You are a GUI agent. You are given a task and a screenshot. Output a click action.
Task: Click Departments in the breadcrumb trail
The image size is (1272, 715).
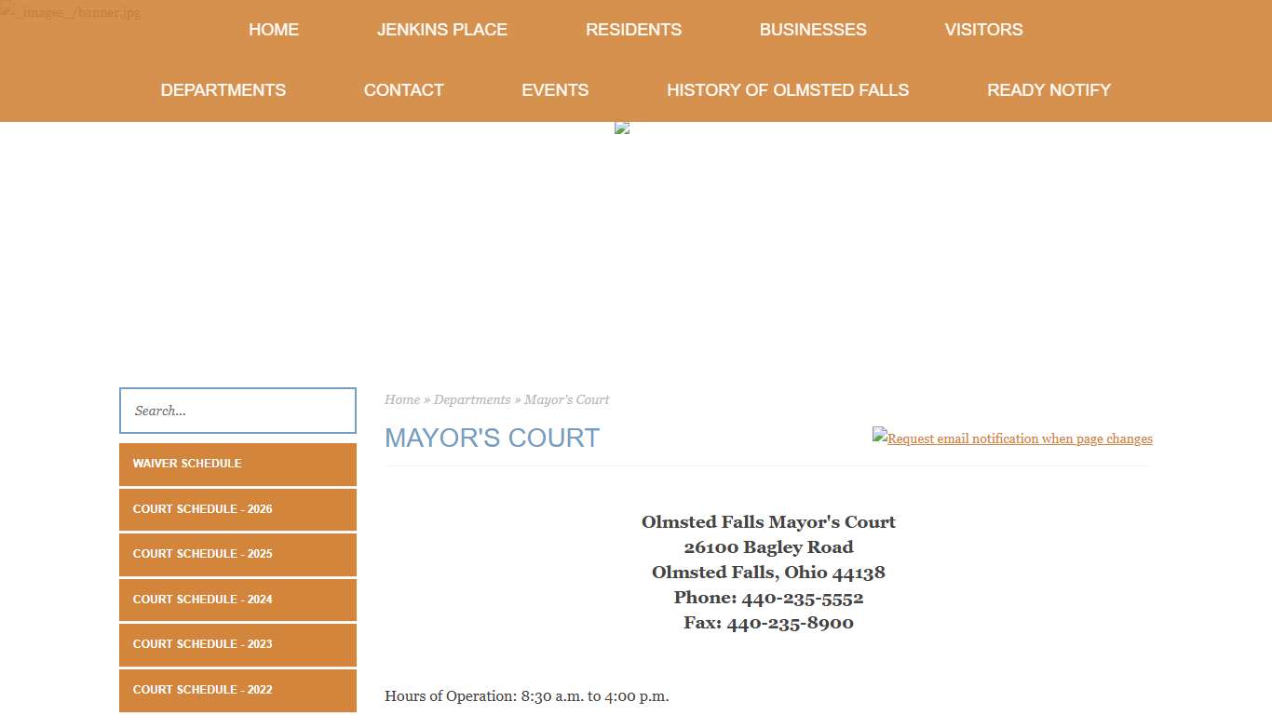click(x=472, y=399)
